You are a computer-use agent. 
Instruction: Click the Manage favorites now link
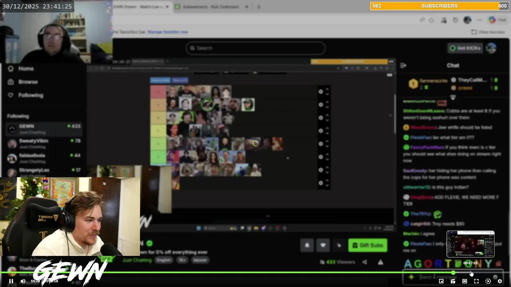coord(168,32)
